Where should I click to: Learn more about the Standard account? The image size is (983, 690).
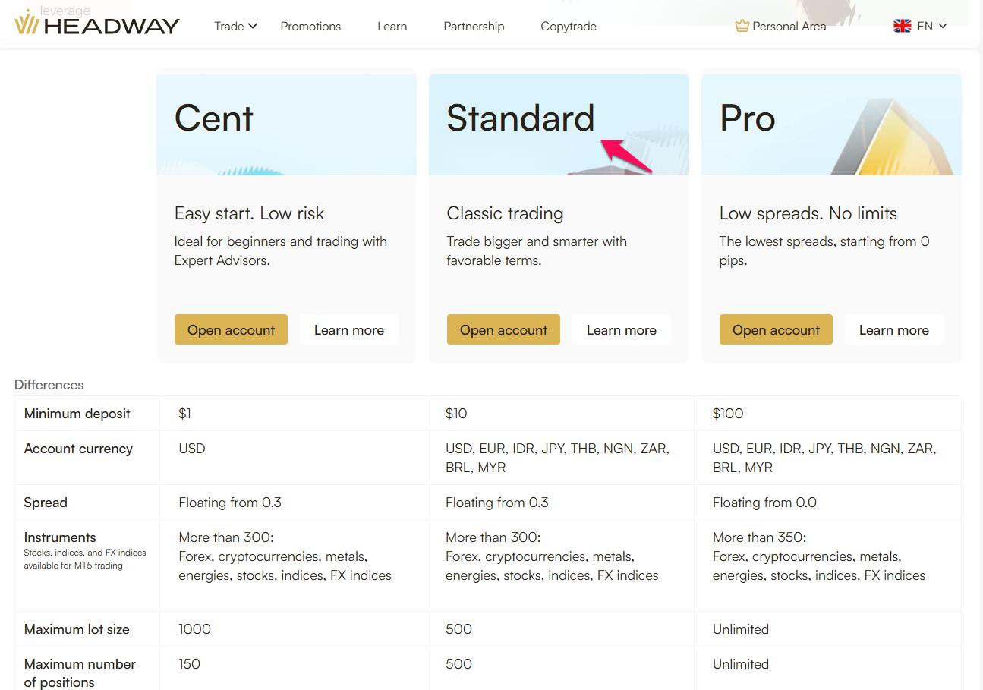coord(622,329)
